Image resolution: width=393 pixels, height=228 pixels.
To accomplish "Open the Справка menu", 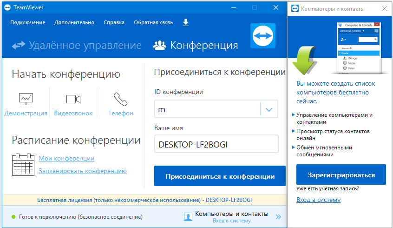I will 114,22.
